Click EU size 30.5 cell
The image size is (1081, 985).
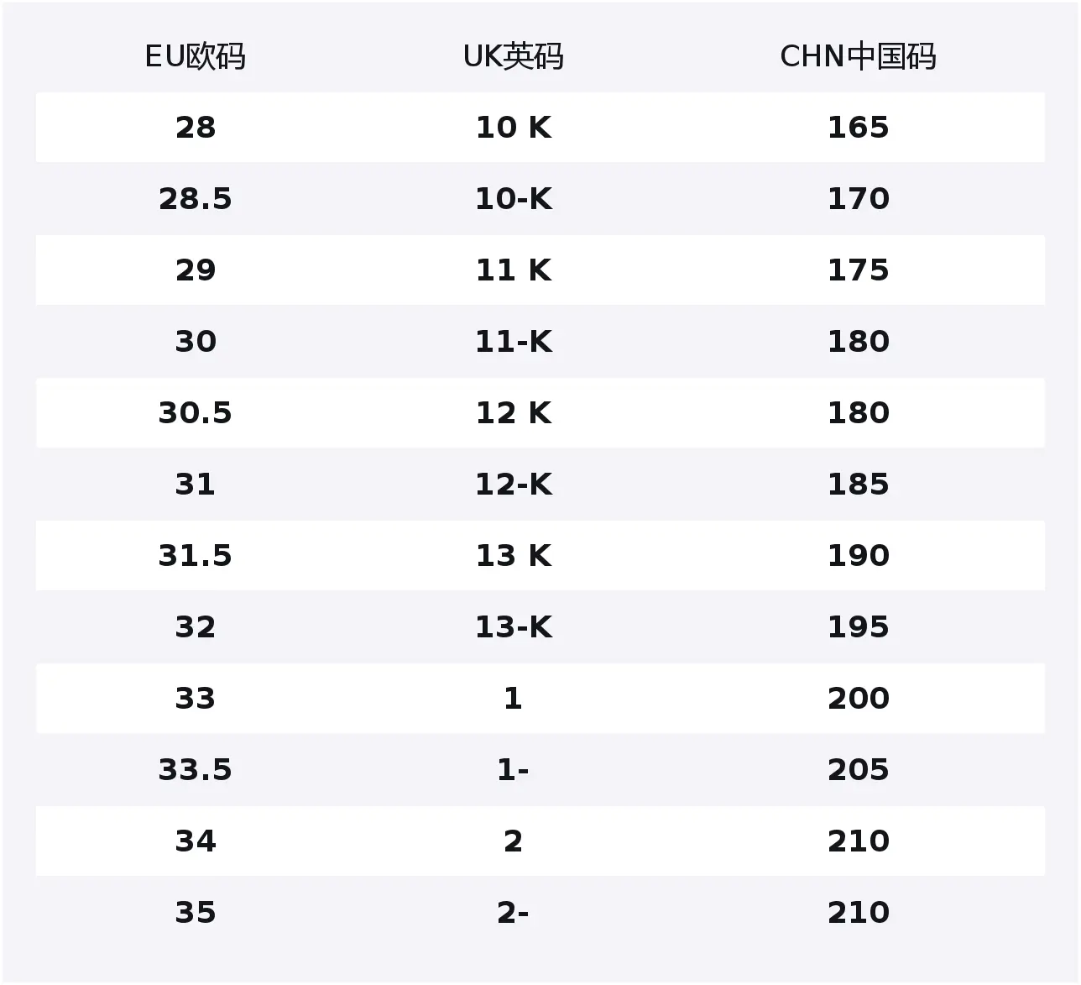pyautogui.click(x=196, y=413)
